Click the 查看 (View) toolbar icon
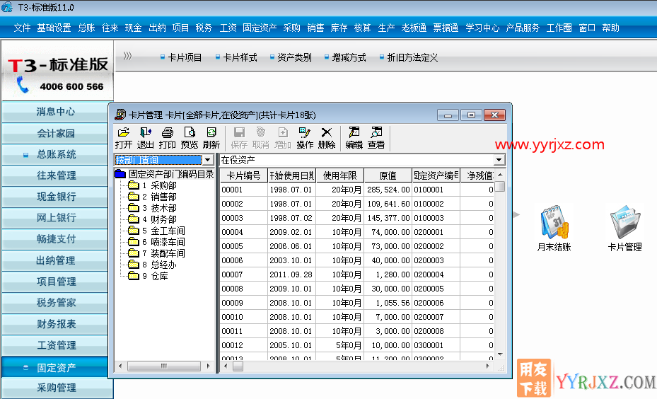Viewport: 657px width, 399px height. coord(376,139)
